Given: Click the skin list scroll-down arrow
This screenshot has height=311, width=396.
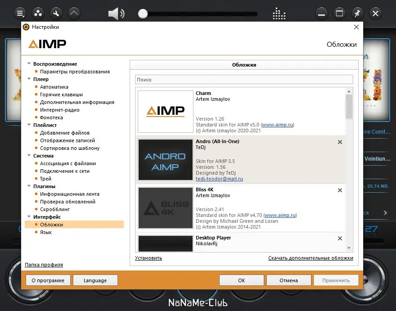Looking at the screenshot, I should tap(349, 248).
